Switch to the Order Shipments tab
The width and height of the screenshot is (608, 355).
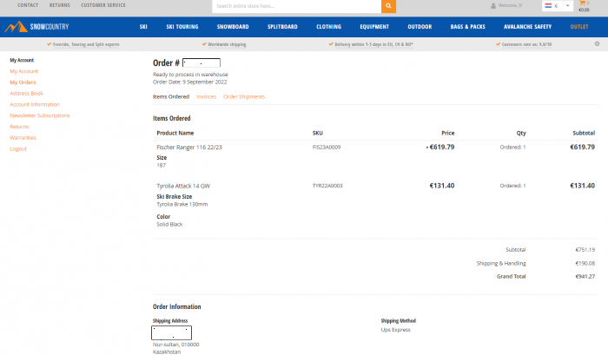[x=244, y=97]
